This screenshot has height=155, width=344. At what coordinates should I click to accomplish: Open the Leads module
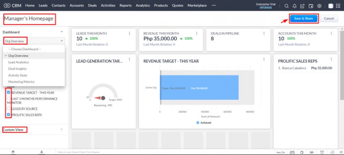pos(43,5)
